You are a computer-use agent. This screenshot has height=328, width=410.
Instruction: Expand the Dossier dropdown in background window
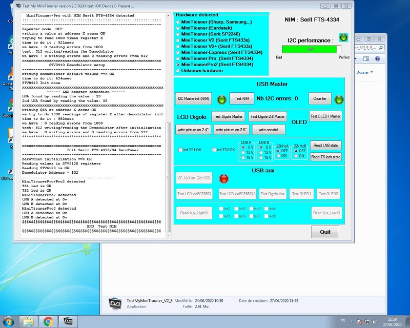(x=365, y=73)
